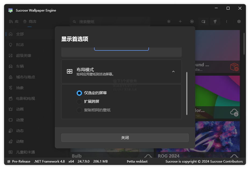Viewport: 250px width, 169px height.
Task: Click the main window's right scrollbar
Action: point(244,44)
